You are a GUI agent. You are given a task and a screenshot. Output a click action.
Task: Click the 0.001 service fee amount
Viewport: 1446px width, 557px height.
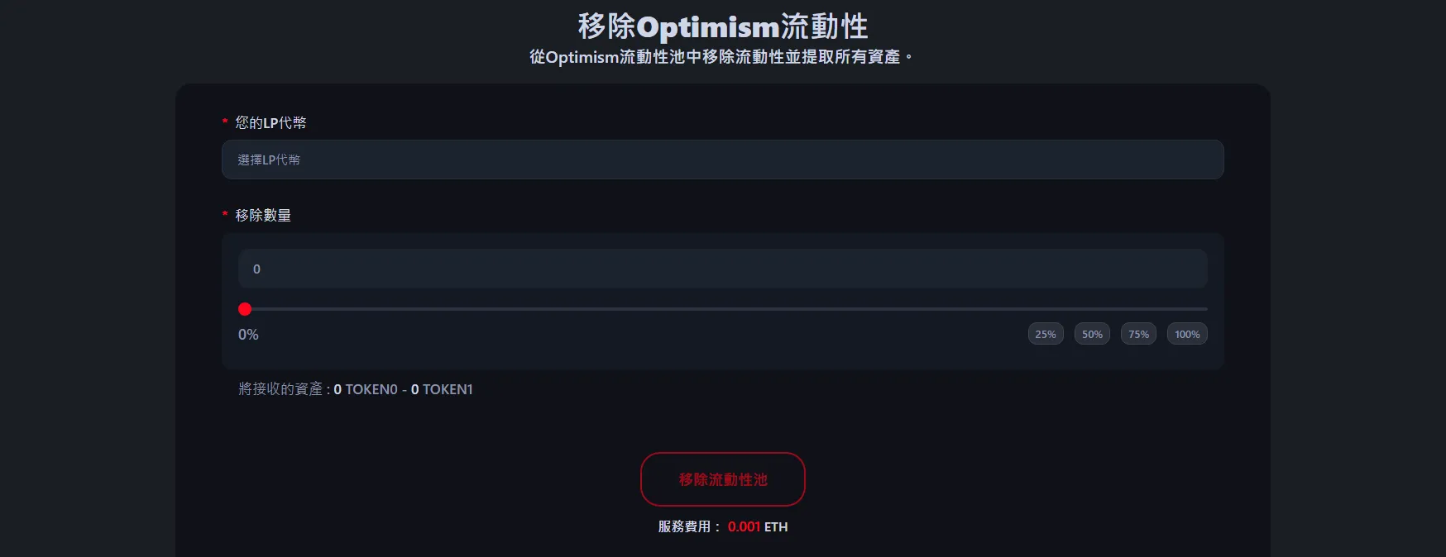[x=744, y=526]
